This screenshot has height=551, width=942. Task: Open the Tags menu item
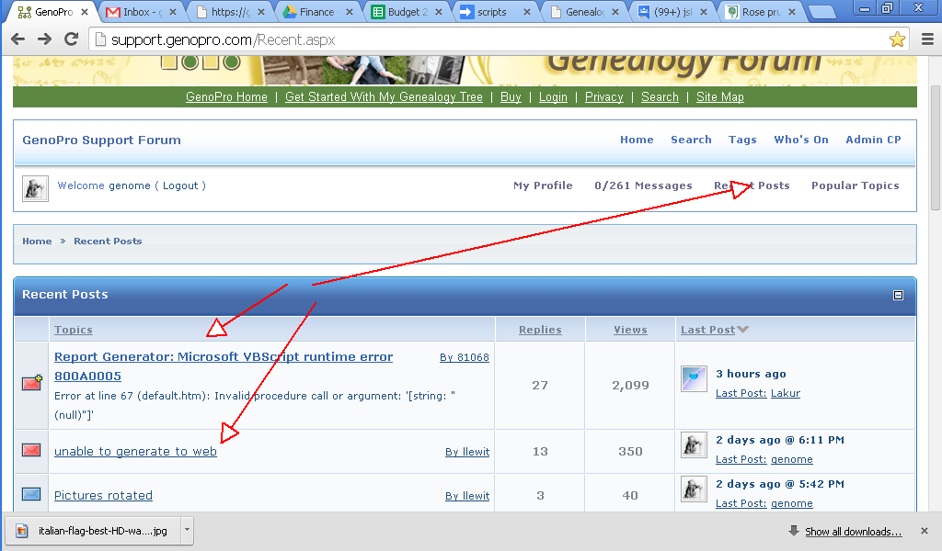[x=742, y=139]
